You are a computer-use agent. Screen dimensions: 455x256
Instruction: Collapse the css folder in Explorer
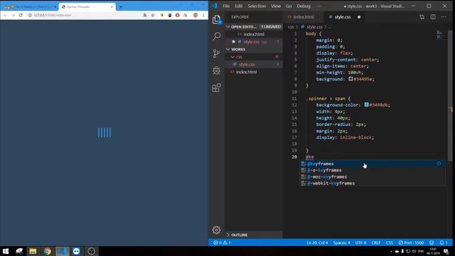[x=232, y=57]
